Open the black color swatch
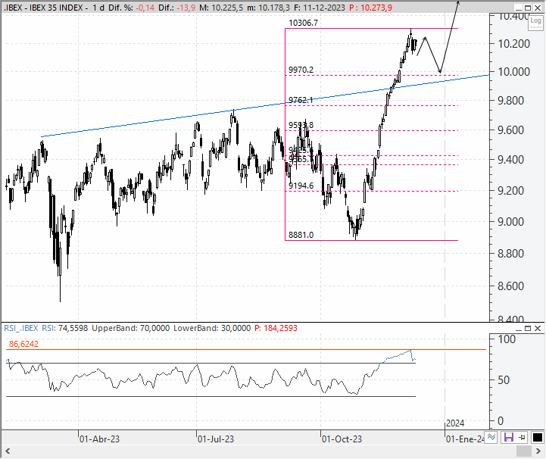Viewport: 546px width, 459px height. click(x=538, y=437)
